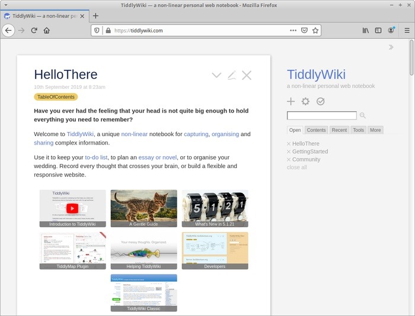The width and height of the screenshot is (415, 316).
Task: Open HelloThere link in sidebar
Action: pyautogui.click(x=306, y=144)
